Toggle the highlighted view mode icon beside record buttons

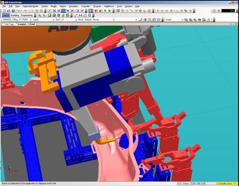pos(91,11)
